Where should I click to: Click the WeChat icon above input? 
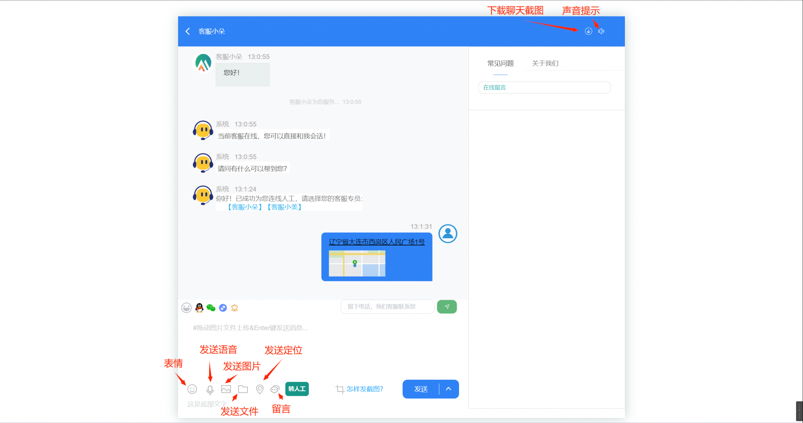point(211,307)
